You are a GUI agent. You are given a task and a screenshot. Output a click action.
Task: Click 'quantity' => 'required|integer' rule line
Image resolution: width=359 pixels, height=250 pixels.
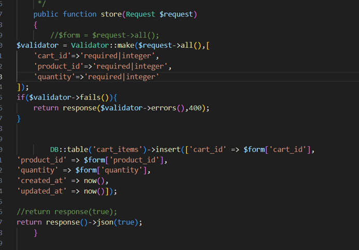tap(96, 77)
